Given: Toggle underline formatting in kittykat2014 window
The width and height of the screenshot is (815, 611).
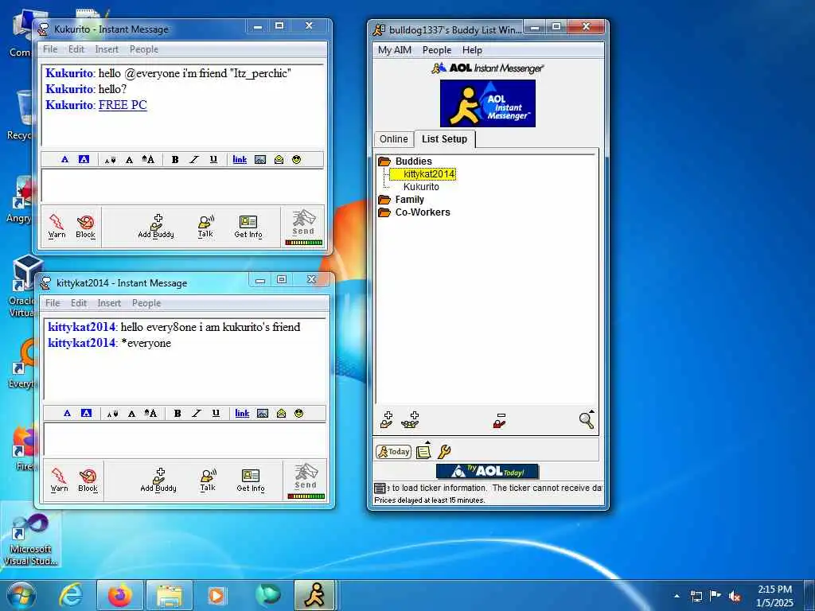Looking at the screenshot, I should [216, 413].
